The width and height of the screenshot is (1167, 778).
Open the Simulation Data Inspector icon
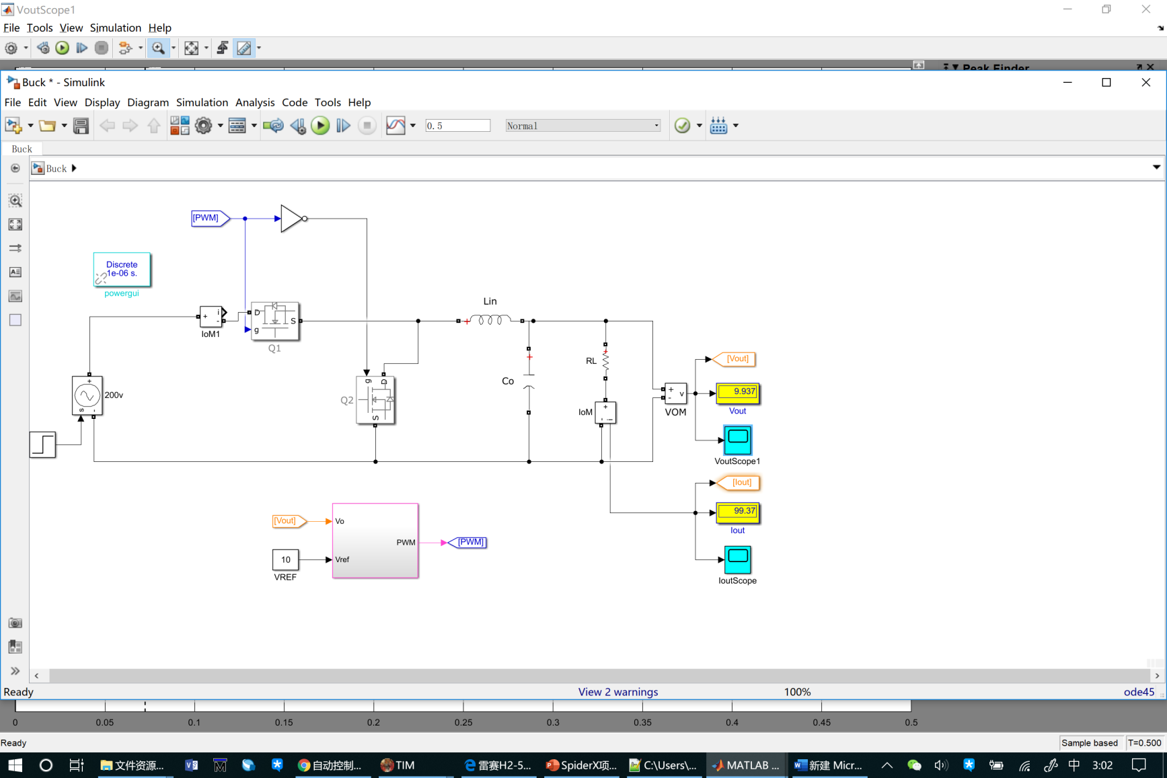point(396,126)
